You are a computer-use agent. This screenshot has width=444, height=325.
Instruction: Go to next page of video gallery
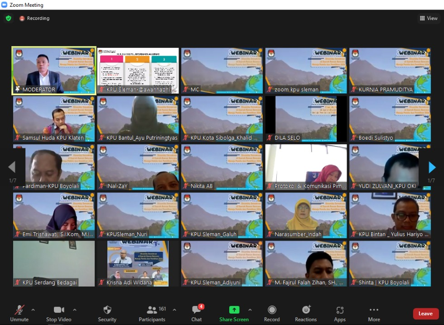pyautogui.click(x=432, y=168)
